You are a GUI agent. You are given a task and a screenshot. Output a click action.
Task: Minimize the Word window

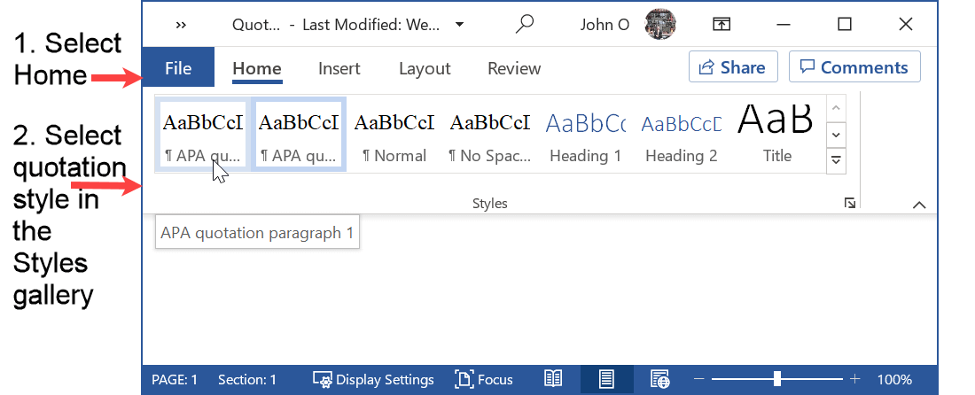click(x=784, y=24)
